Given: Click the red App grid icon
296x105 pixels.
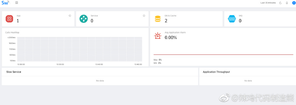Looking at the screenshot, I should coord(9,19).
